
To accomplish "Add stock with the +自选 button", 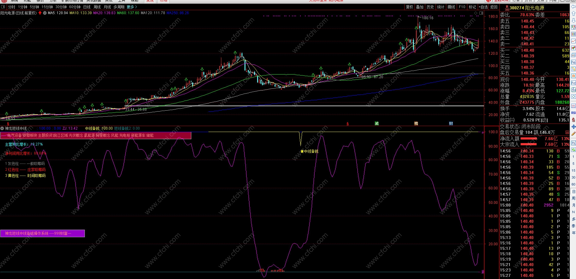I will [x=483, y=7].
